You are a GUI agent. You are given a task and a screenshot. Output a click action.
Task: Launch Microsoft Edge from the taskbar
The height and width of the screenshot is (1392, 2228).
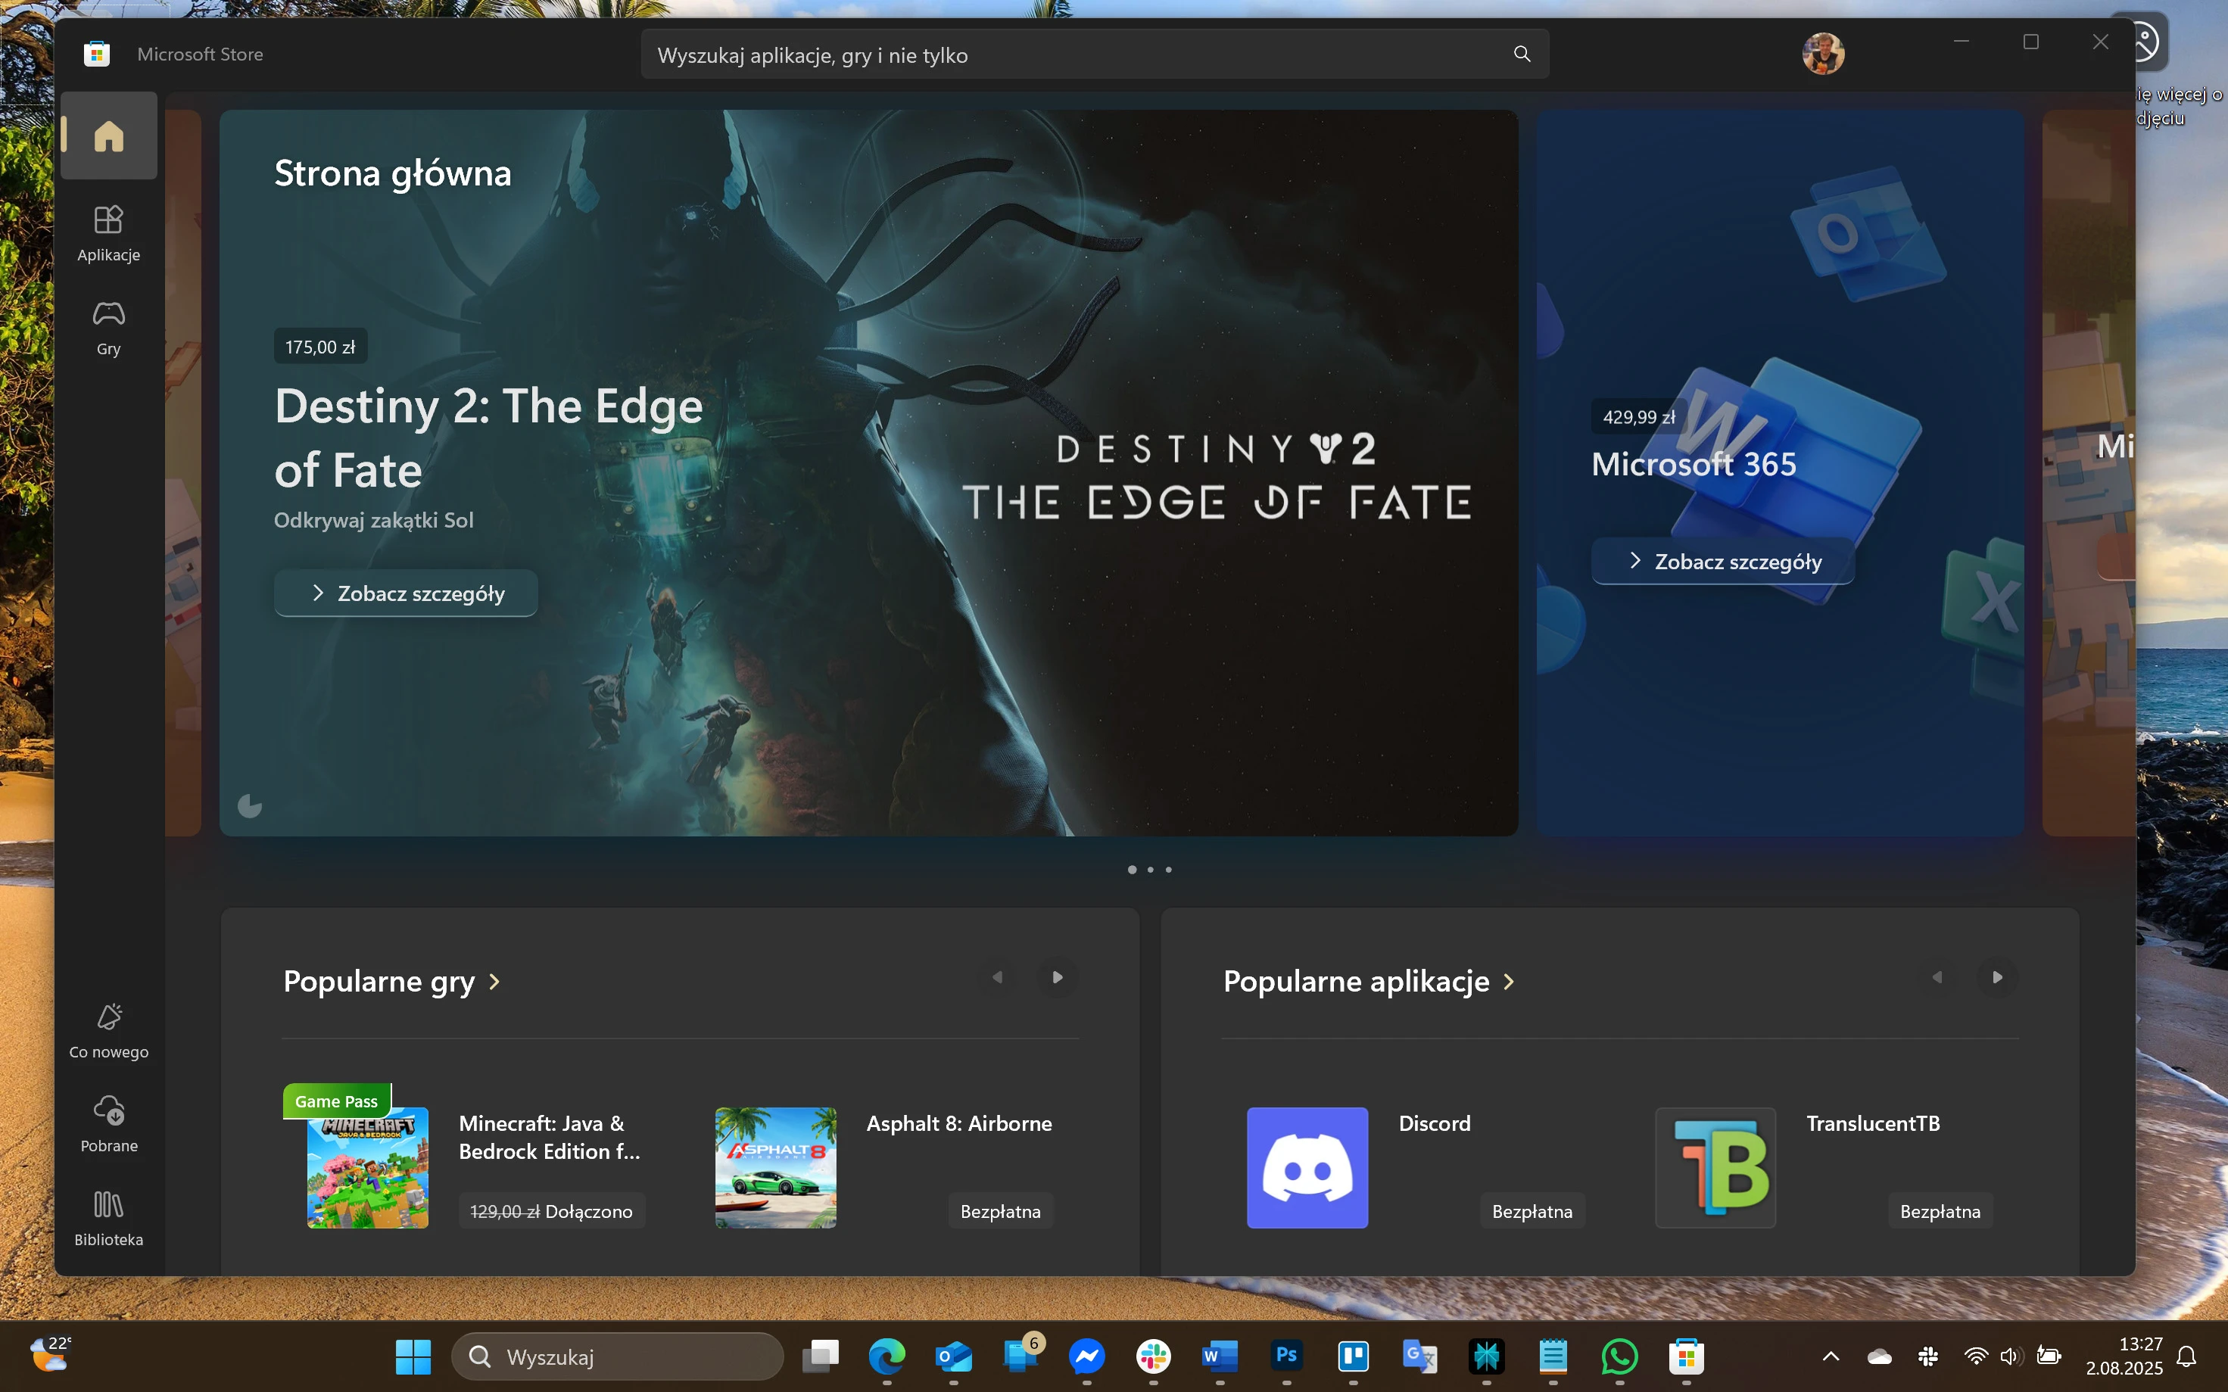click(x=887, y=1356)
